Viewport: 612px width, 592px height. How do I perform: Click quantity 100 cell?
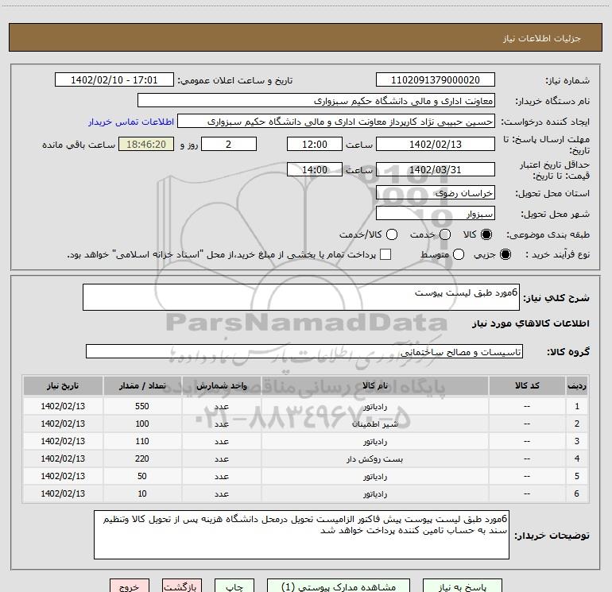click(x=142, y=424)
